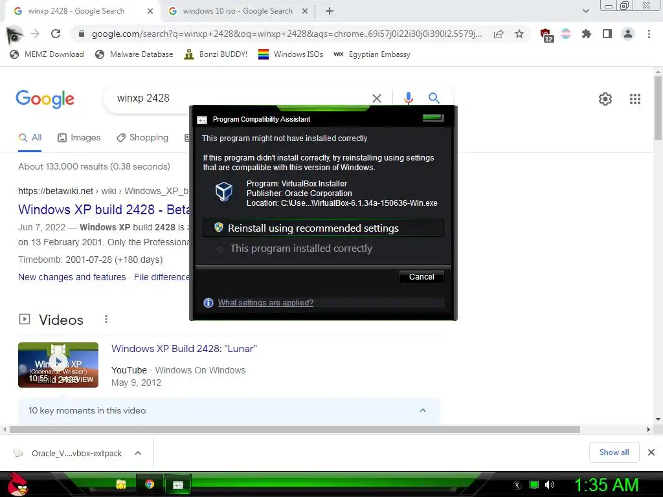Open What settings are applied? link
663x497 pixels.
pos(265,303)
